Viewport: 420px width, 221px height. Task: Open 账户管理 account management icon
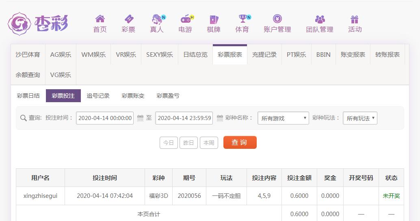(277, 19)
